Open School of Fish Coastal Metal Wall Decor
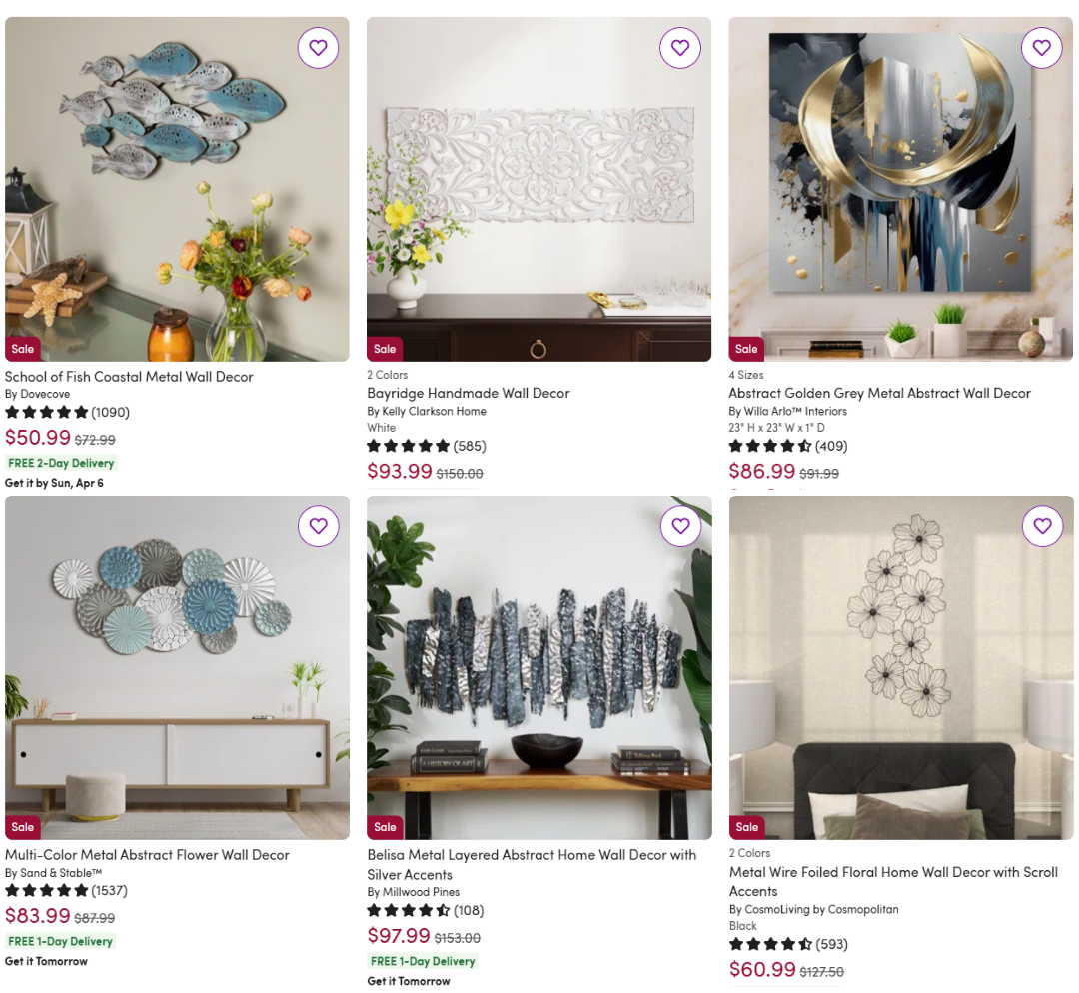 (129, 377)
